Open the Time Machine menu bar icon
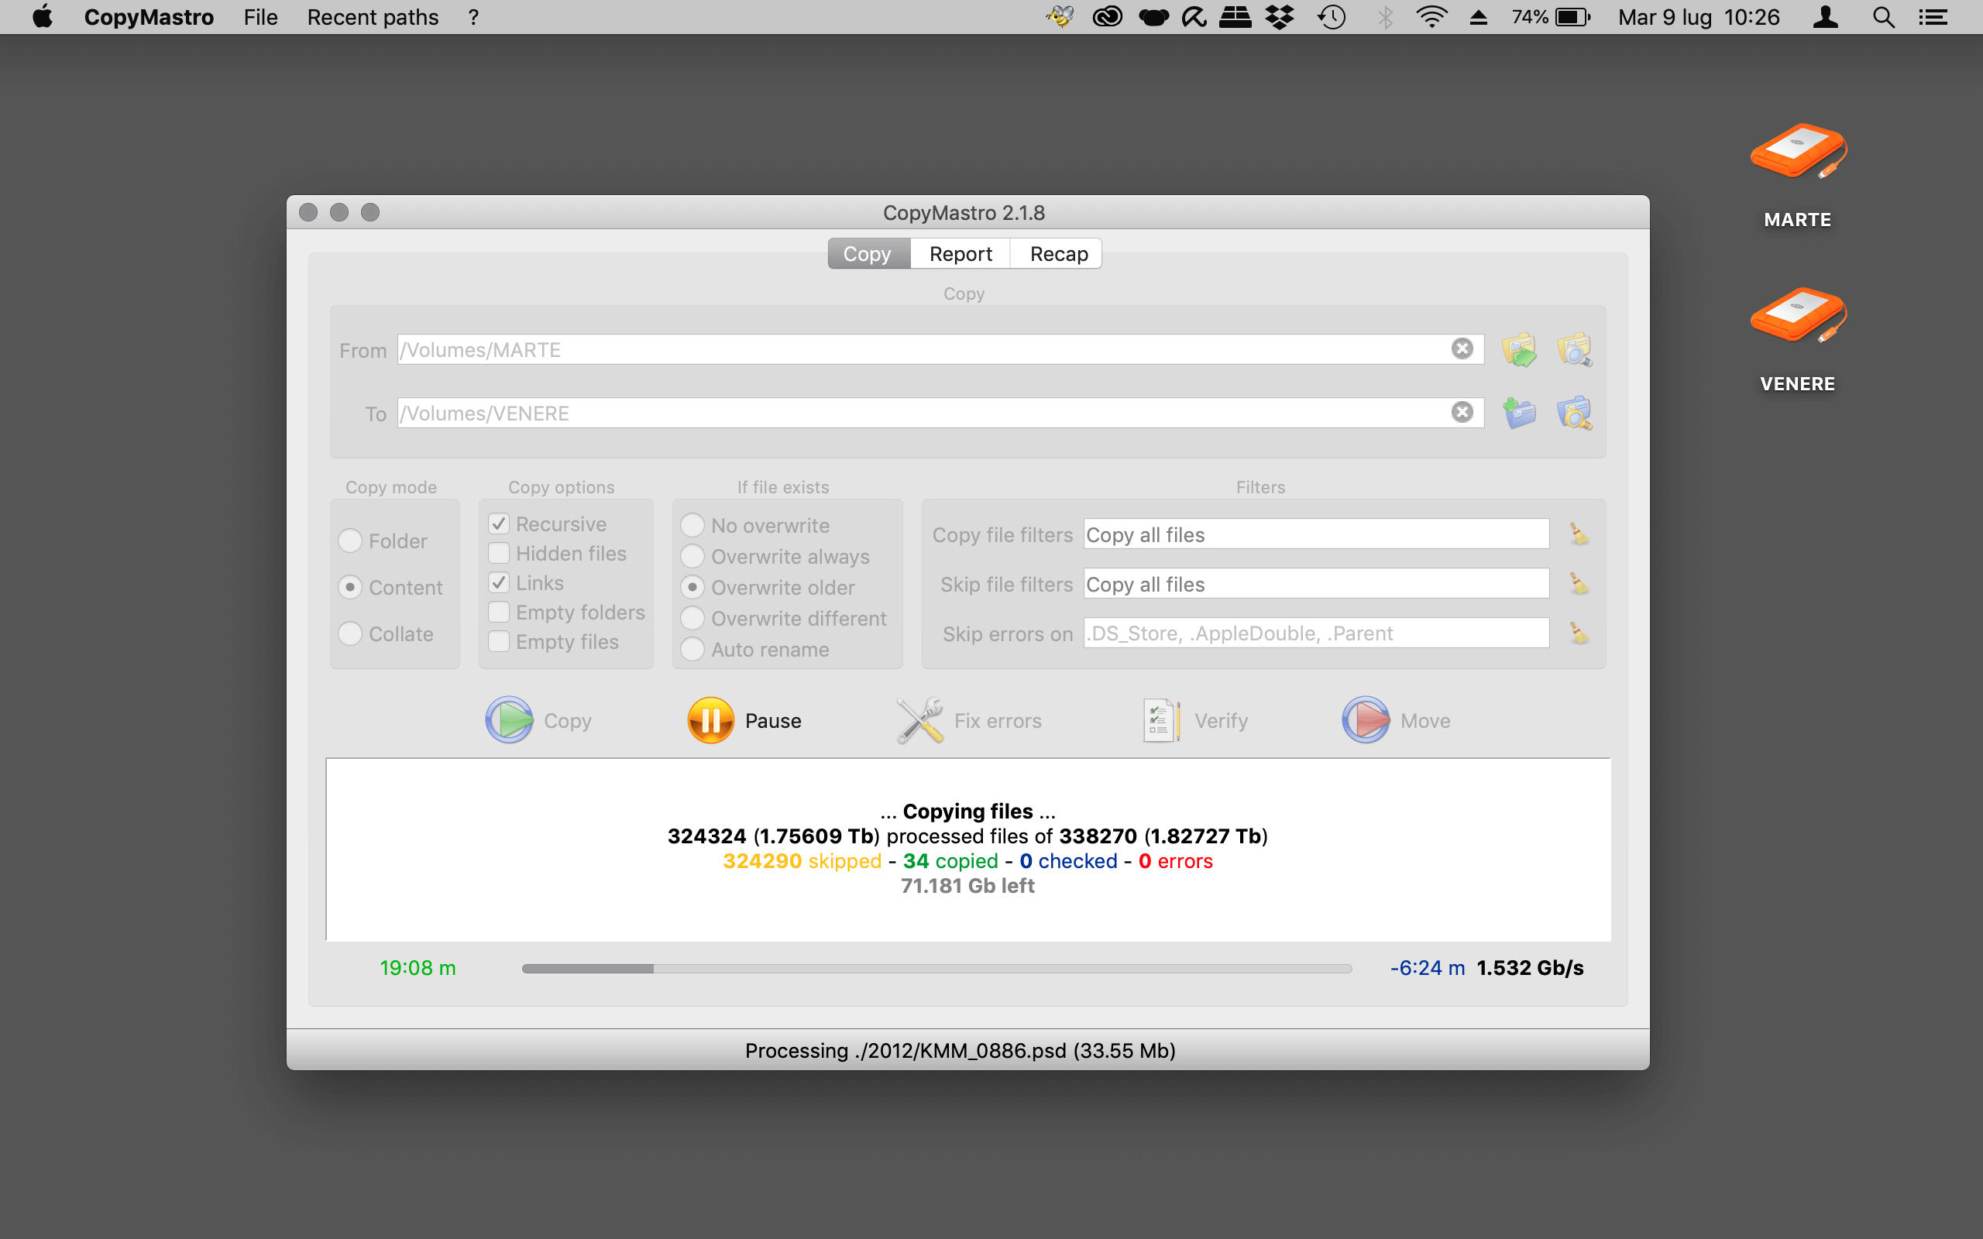The image size is (1983, 1239). coord(1332,16)
